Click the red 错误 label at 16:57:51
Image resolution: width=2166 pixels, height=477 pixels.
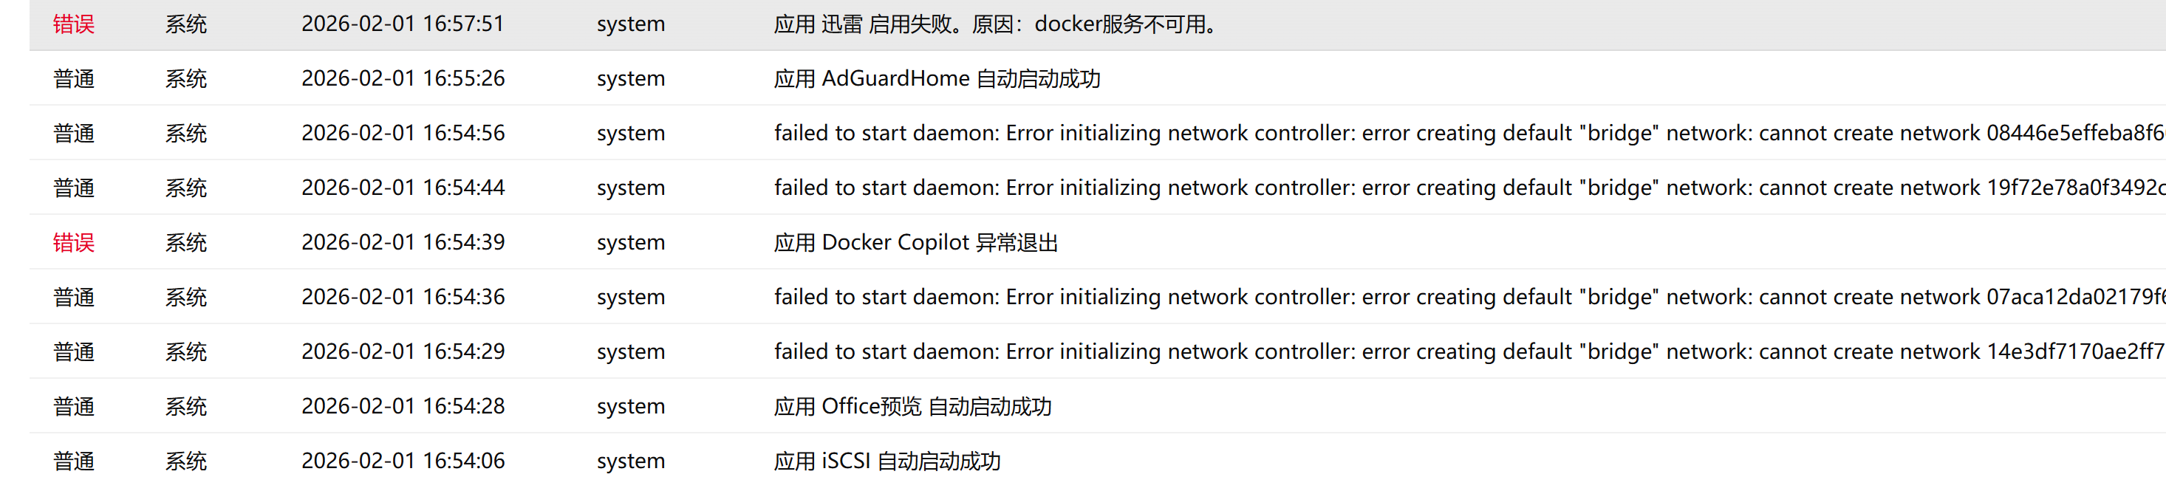73,24
